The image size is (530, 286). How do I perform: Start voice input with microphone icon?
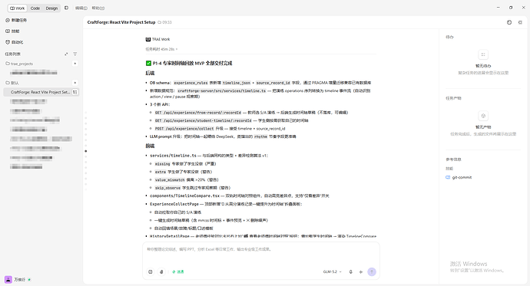[350, 272]
